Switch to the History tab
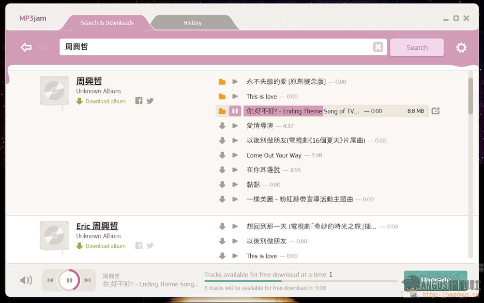 tap(192, 23)
